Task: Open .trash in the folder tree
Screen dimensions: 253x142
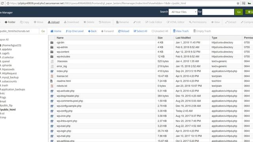Action: click(4, 85)
